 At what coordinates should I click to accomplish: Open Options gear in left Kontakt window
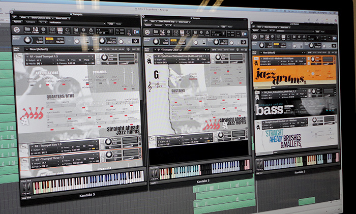tap(83, 30)
